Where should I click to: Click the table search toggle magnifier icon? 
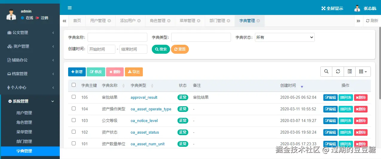[326, 72]
